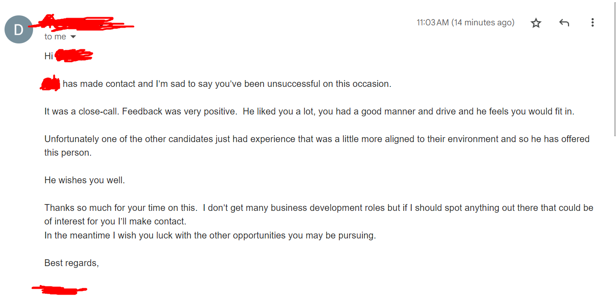Click the redacted name after "Hi"
Viewport: 616px width, 305px height.
click(74, 56)
